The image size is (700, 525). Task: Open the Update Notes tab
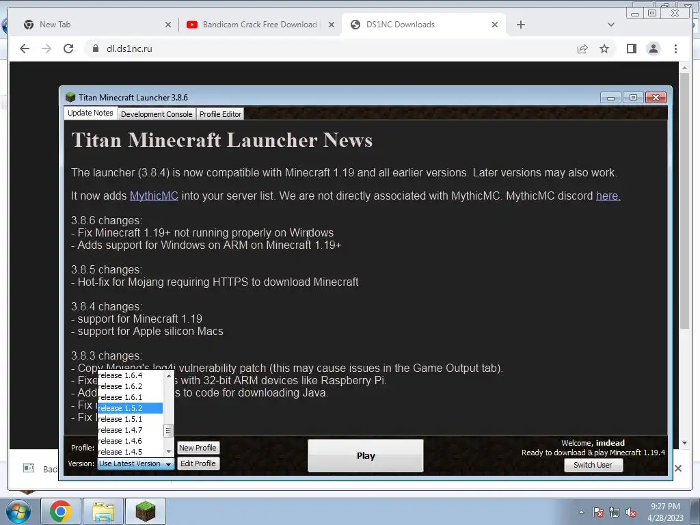click(91, 113)
